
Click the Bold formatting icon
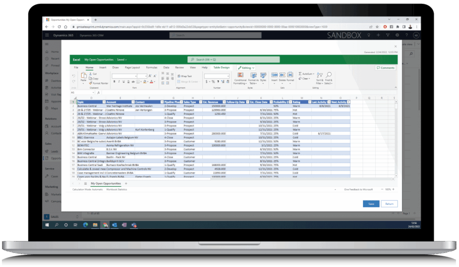click(x=114, y=81)
